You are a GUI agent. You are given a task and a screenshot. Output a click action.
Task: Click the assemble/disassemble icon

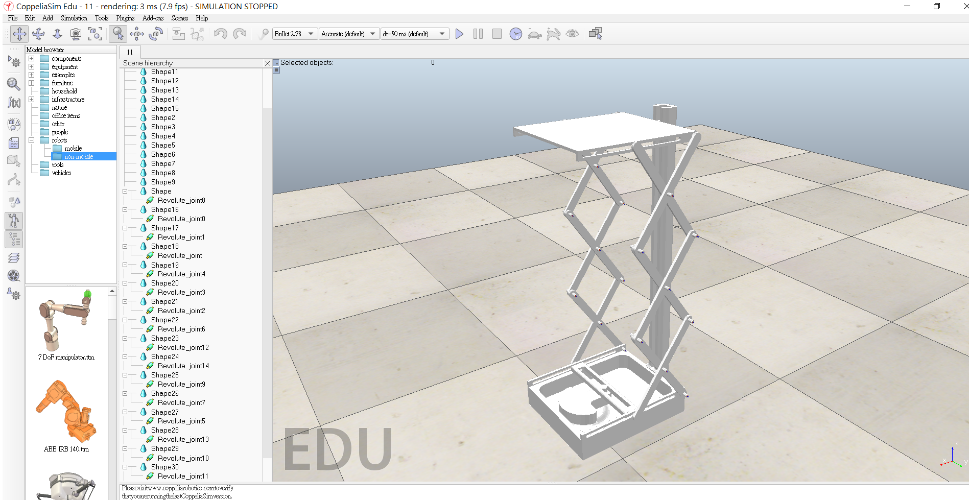click(x=178, y=34)
